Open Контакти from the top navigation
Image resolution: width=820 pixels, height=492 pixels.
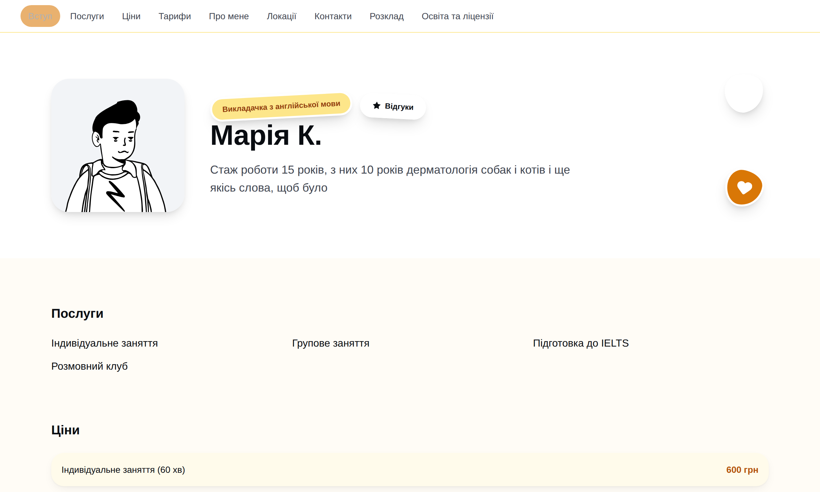coord(333,16)
